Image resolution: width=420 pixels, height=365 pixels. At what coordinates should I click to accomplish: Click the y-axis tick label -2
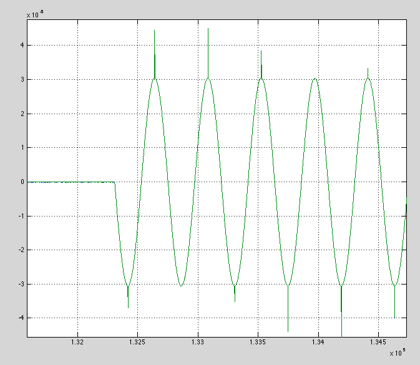coord(20,250)
